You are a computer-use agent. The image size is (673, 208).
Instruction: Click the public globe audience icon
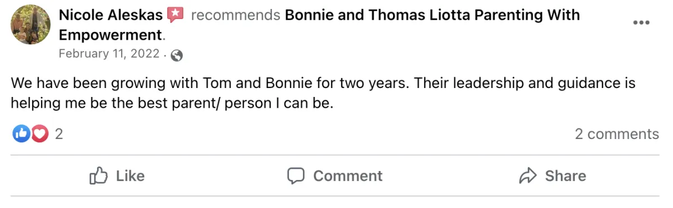coord(177,55)
